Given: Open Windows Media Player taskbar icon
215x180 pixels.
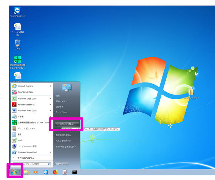Looking at the screenshot, I should point(35,172).
